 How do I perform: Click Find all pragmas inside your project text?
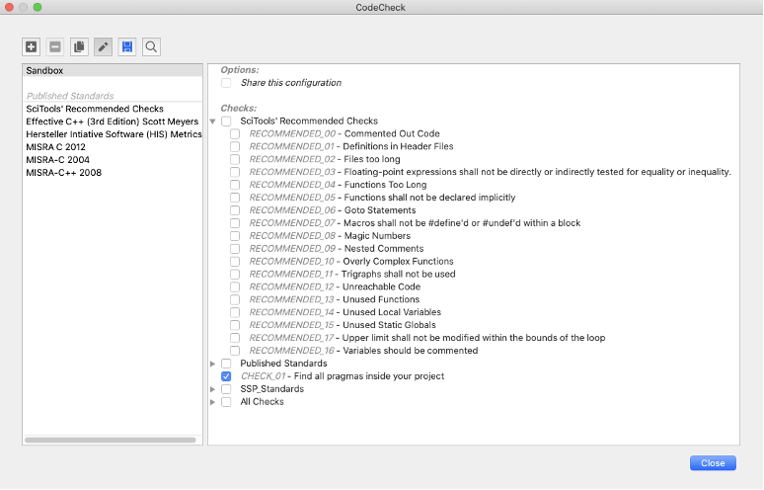(x=369, y=376)
